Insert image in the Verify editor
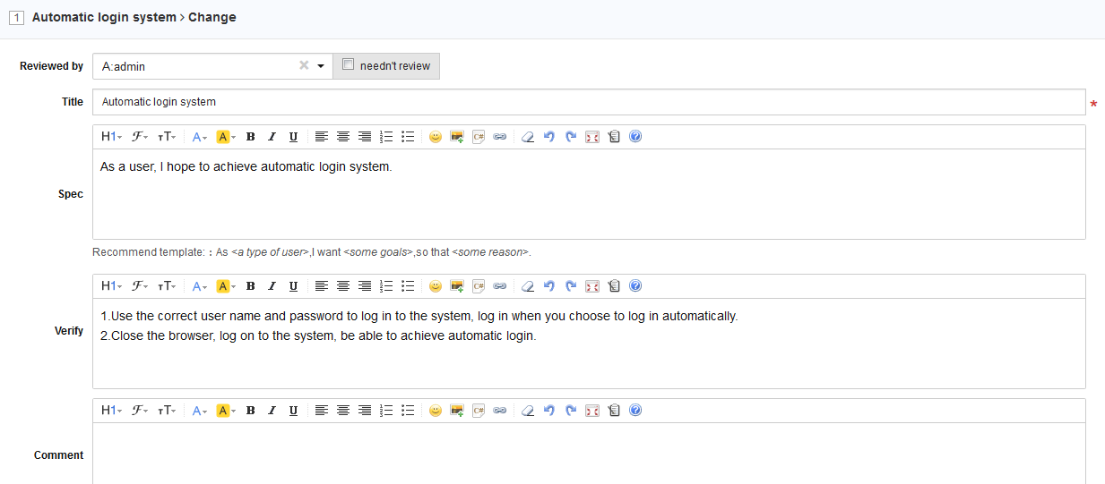The height and width of the screenshot is (484, 1105). pyautogui.click(x=457, y=286)
